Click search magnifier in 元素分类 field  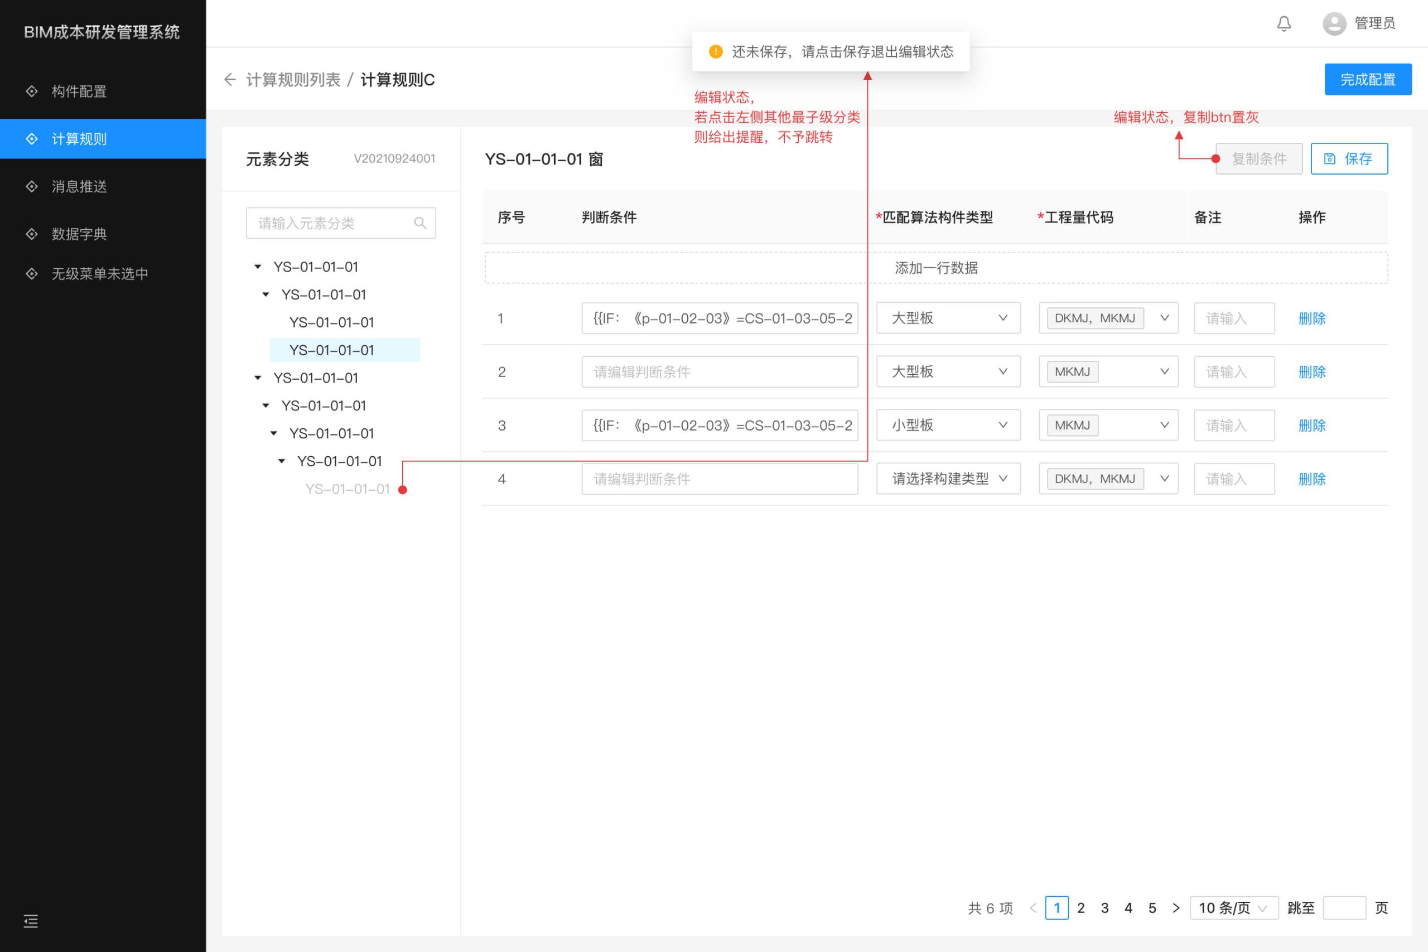[419, 224]
